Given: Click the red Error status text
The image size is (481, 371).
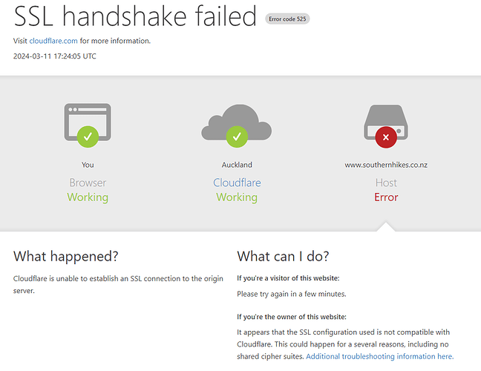Looking at the screenshot, I should (386, 197).
